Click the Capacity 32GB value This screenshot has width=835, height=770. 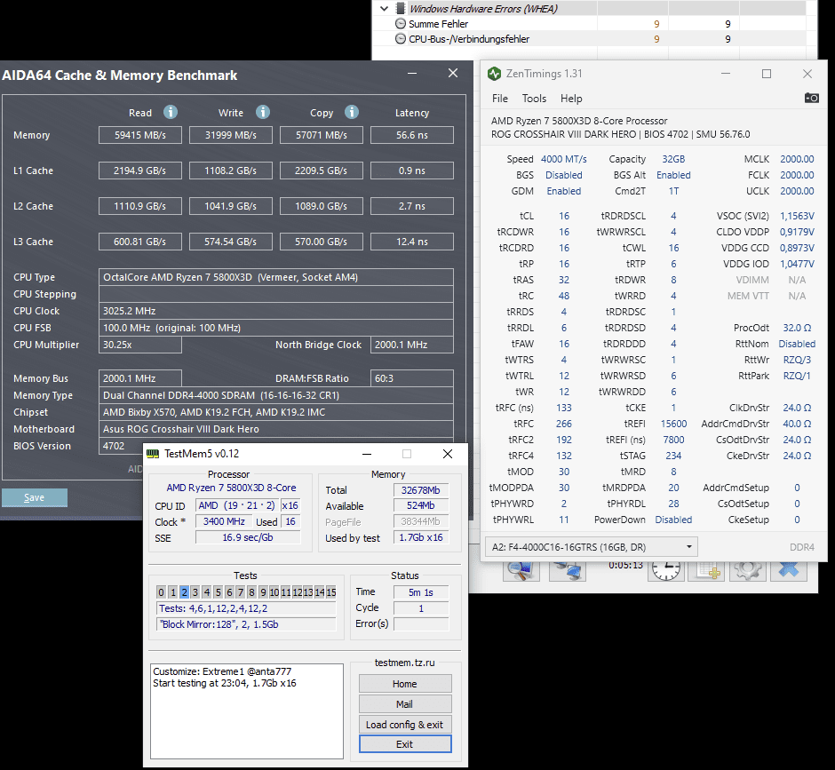coord(673,159)
